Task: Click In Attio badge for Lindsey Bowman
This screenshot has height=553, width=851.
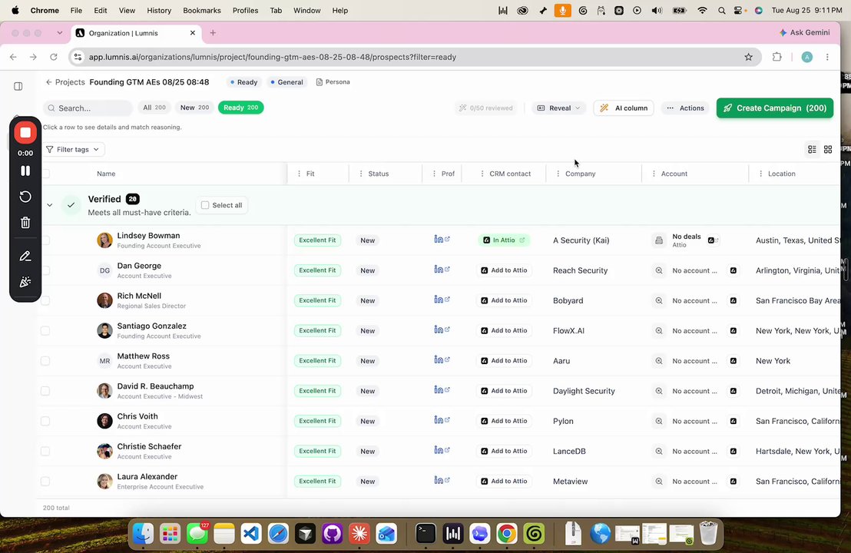Action: tap(504, 240)
